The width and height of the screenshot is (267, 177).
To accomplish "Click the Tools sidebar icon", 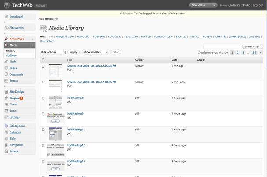I will tap(6, 111).
